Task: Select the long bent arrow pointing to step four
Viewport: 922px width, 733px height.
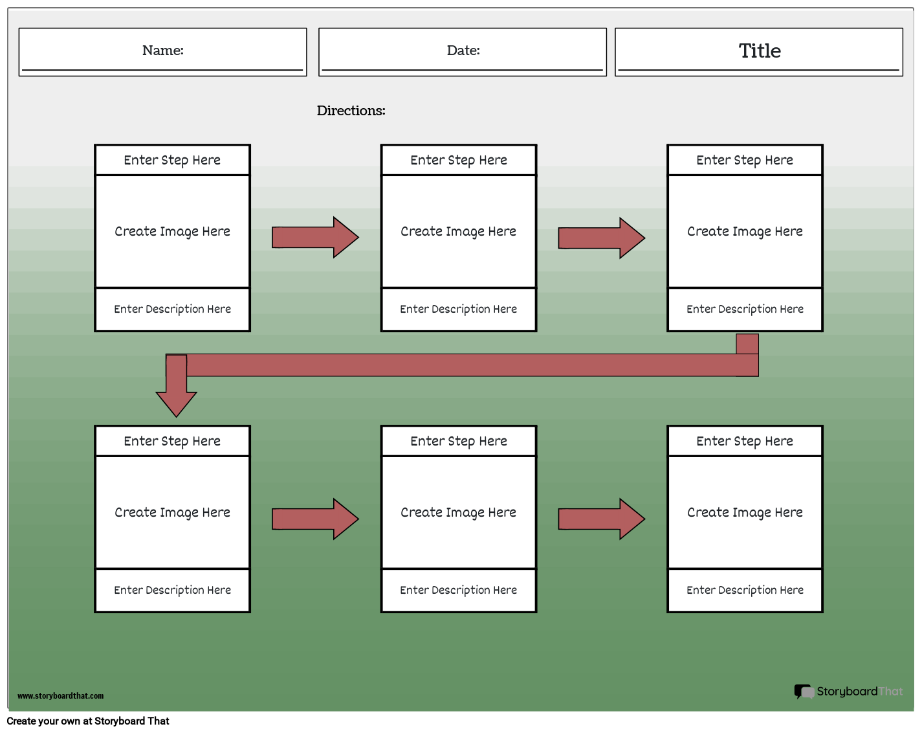Action: tap(453, 365)
